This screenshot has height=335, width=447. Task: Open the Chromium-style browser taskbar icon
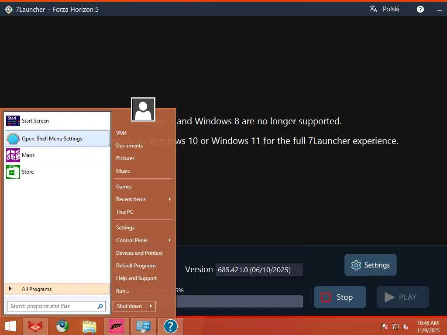click(62, 326)
